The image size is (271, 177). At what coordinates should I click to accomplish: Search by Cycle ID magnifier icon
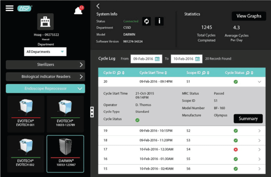point(119,73)
